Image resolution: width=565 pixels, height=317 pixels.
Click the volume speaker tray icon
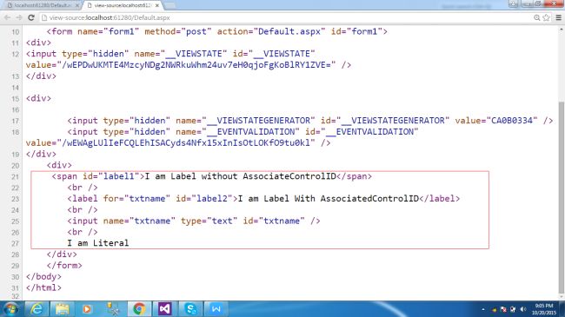click(x=522, y=309)
